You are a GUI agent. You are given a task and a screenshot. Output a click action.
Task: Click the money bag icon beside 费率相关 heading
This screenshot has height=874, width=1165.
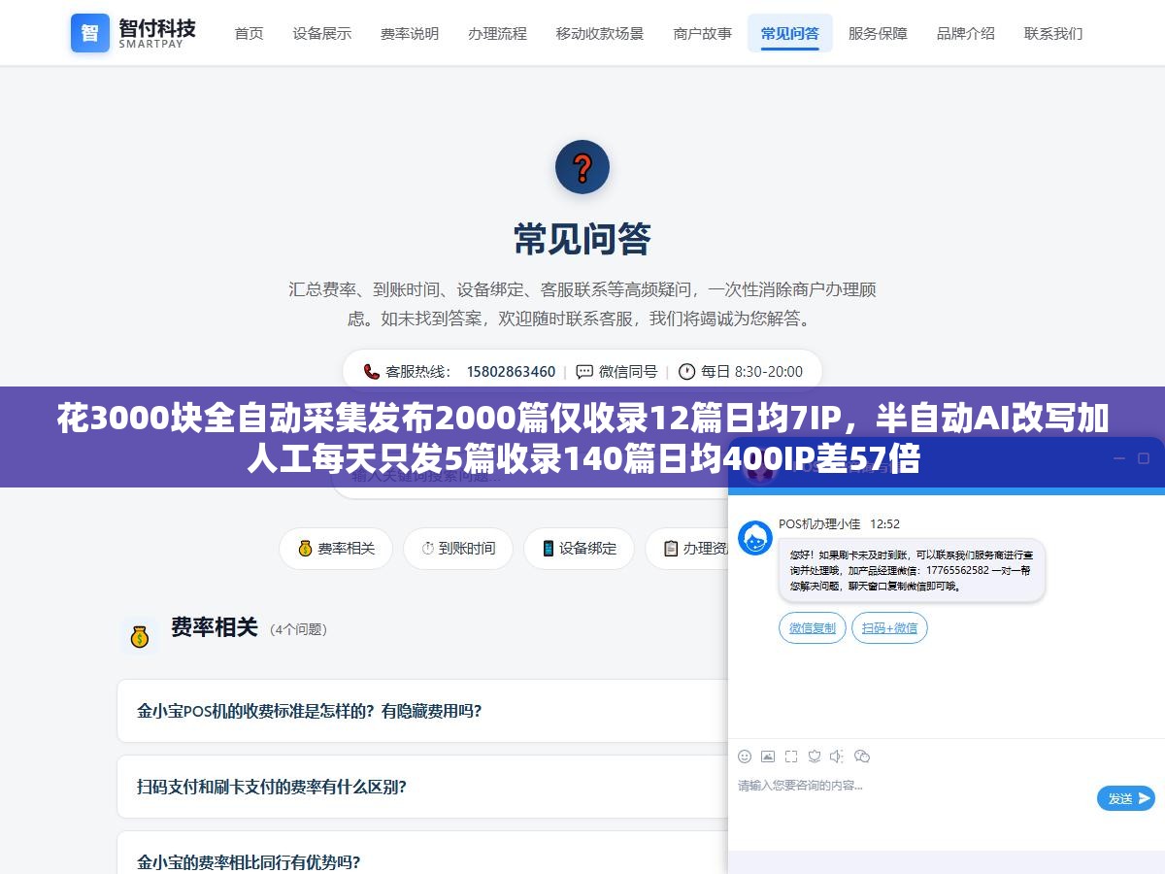point(140,637)
